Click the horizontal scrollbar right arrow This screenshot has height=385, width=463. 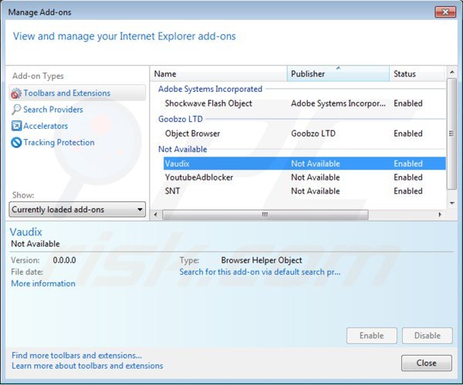tap(440, 214)
